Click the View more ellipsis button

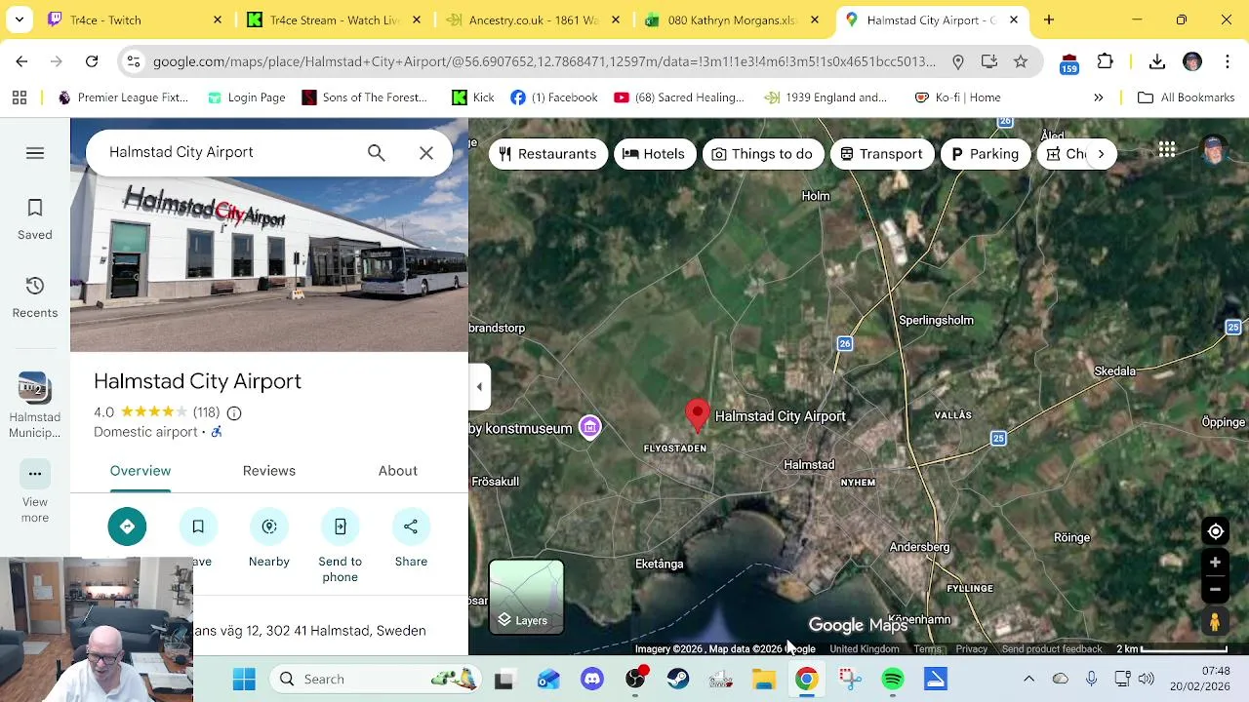point(35,474)
